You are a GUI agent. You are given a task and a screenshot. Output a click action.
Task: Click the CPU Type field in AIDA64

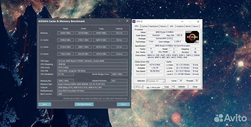point(92,61)
